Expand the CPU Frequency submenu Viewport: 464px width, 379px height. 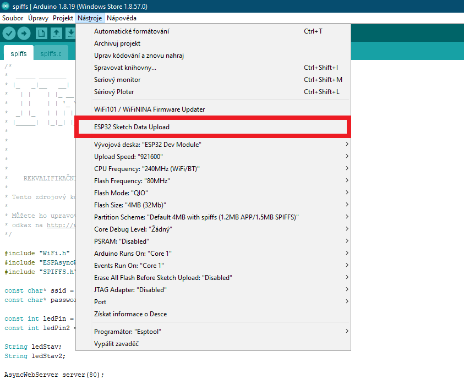click(213, 168)
